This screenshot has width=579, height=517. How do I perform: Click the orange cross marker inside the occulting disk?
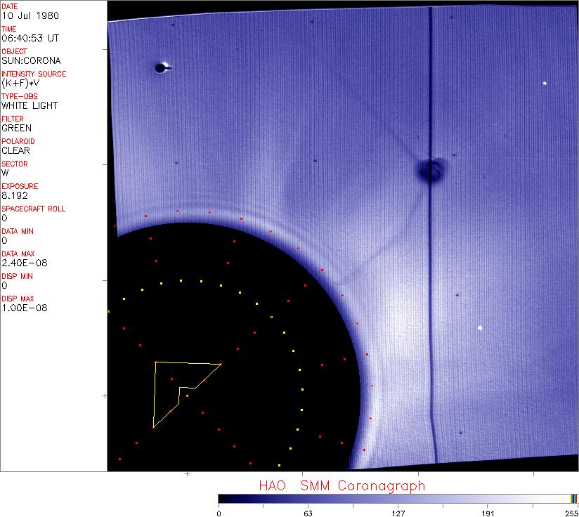click(x=271, y=318)
